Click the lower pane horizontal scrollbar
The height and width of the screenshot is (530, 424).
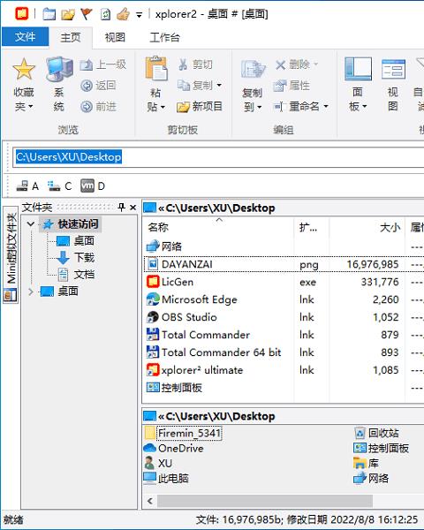point(265,501)
